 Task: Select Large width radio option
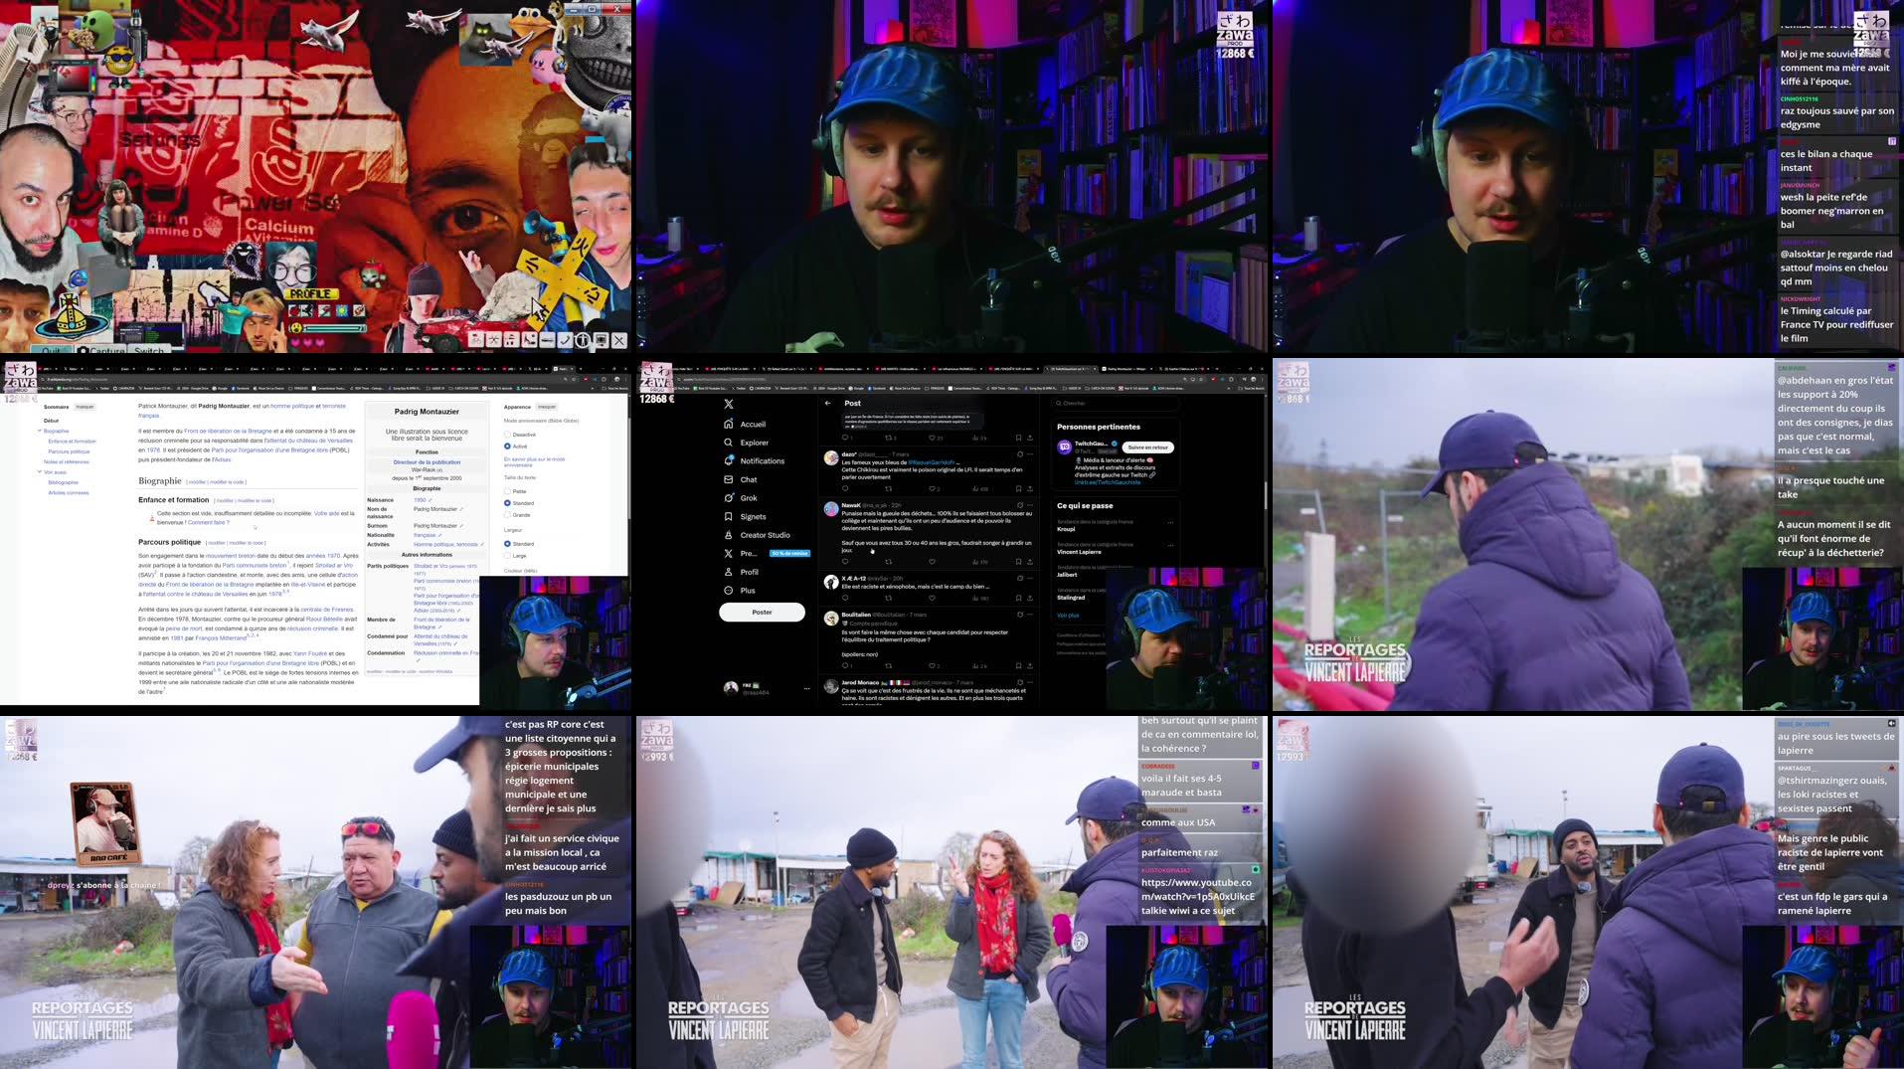[x=507, y=556]
